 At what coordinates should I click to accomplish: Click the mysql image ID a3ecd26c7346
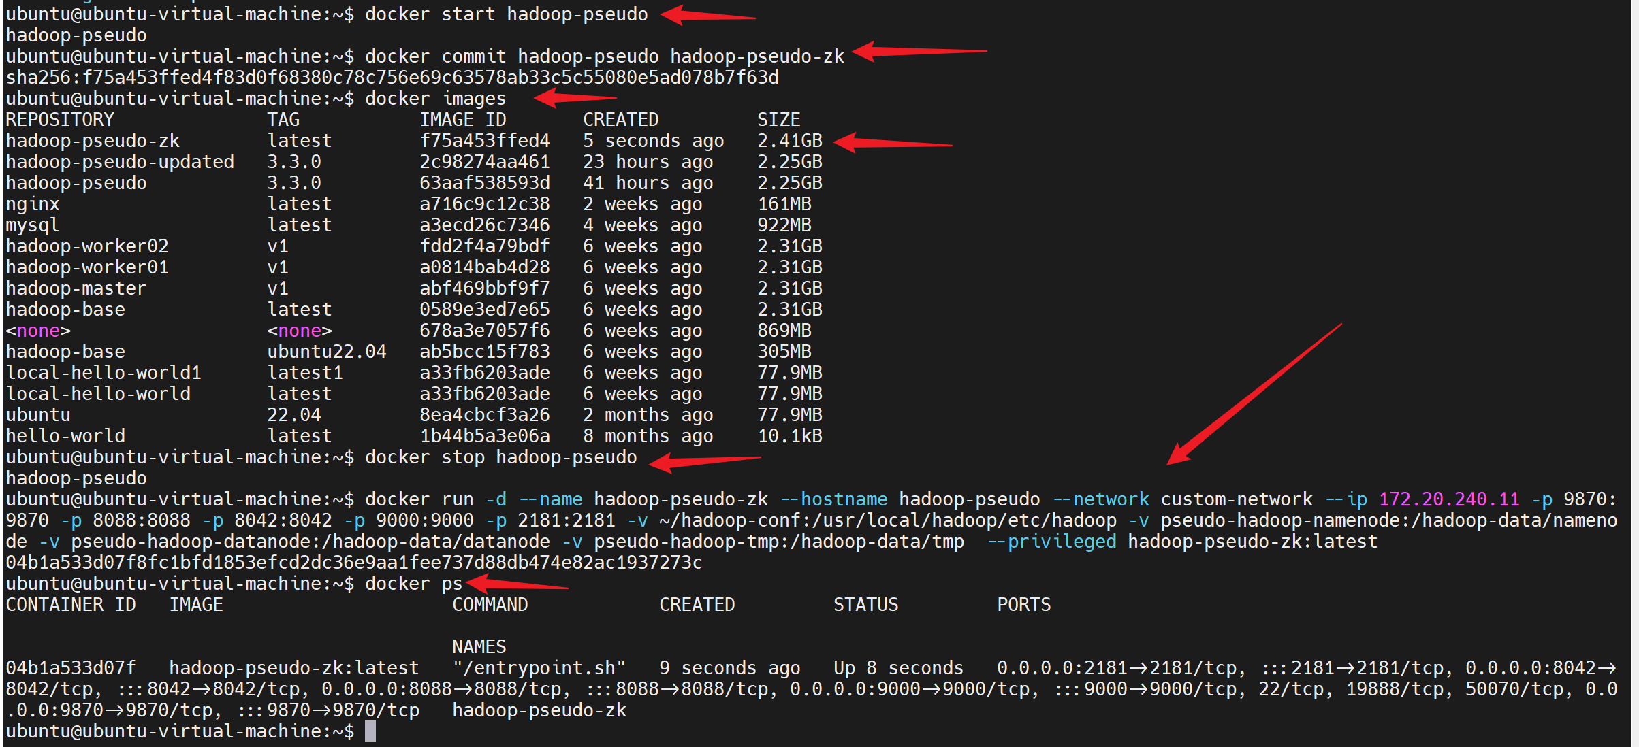[x=484, y=225]
